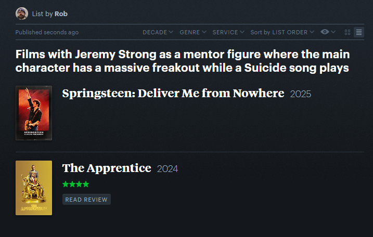Click Rob's profile avatar
The height and width of the screenshot is (237, 373).
click(x=22, y=14)
